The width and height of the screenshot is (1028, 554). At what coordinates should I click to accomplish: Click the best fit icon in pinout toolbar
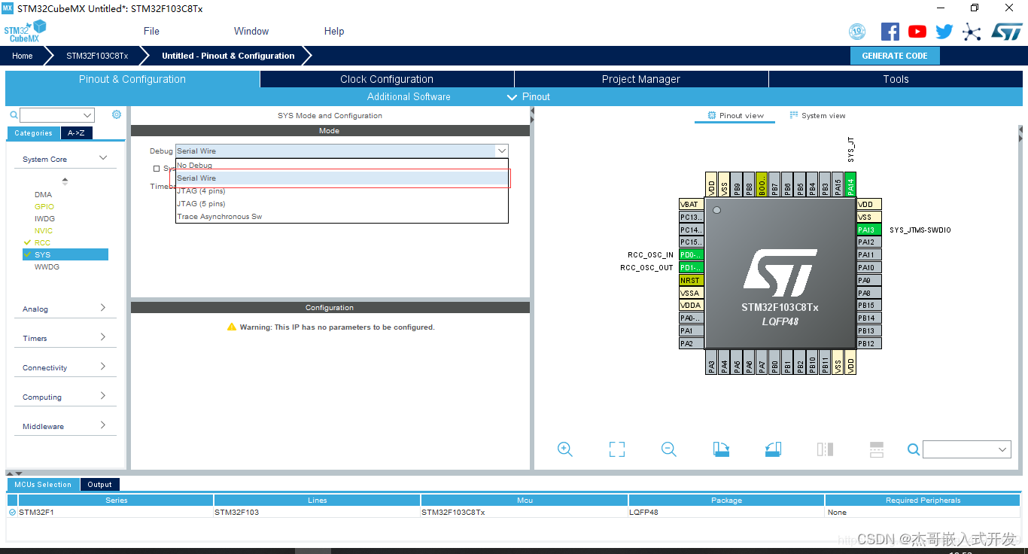[616, 449]
